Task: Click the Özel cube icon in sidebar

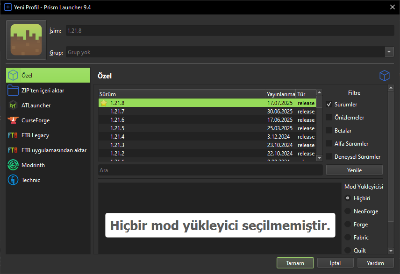Action: tap(13, 75)
